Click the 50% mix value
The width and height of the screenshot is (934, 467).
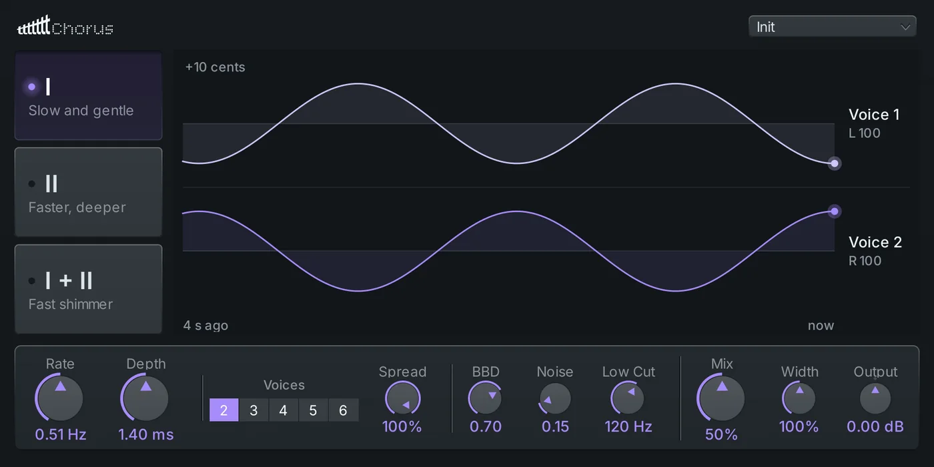(x=721, y=434)
